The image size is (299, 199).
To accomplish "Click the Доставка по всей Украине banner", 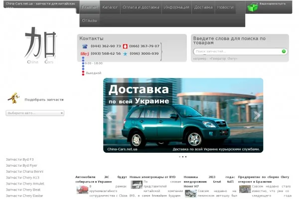I will pyautogui.click(x=183, y=115).
